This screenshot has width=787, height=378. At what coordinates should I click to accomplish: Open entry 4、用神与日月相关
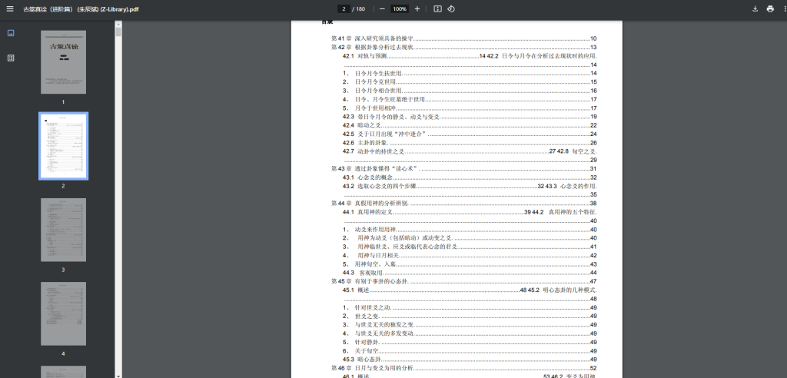click(x=470, y=256)
